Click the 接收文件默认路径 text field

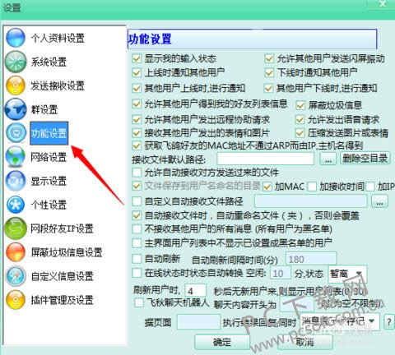(x=266, y=159)
